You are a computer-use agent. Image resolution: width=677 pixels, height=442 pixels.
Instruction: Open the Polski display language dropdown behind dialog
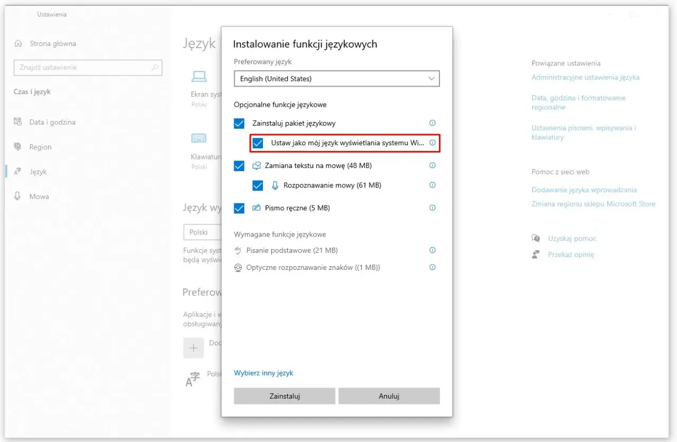[x=202, y=232]
